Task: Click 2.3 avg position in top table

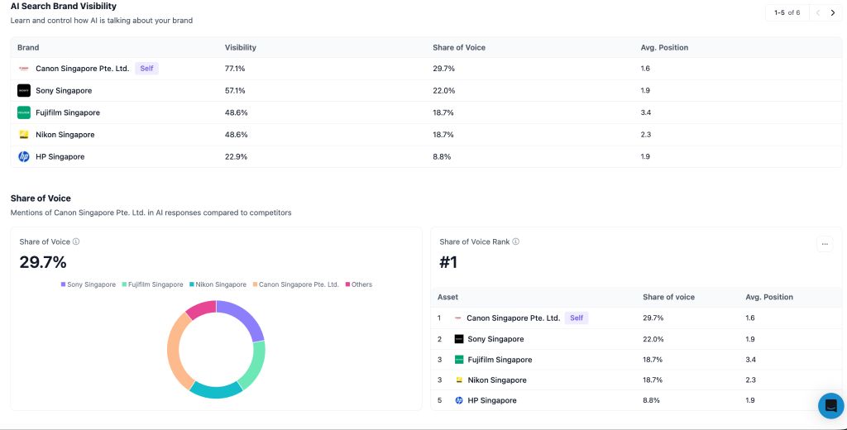Action: 645,135
